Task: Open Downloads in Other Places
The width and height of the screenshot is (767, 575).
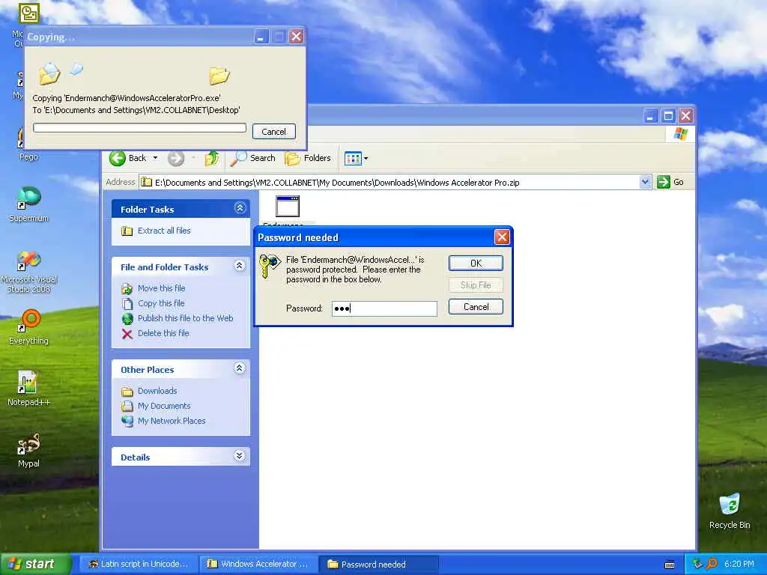Action: pos(157,391)
